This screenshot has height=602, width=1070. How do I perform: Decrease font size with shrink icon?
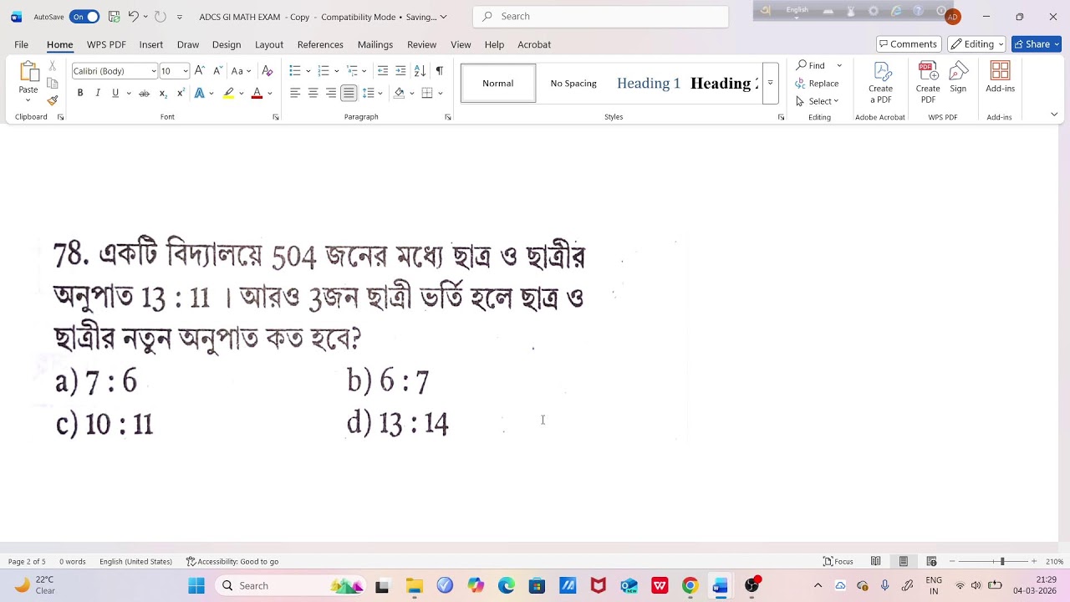[x=217, y=71]
